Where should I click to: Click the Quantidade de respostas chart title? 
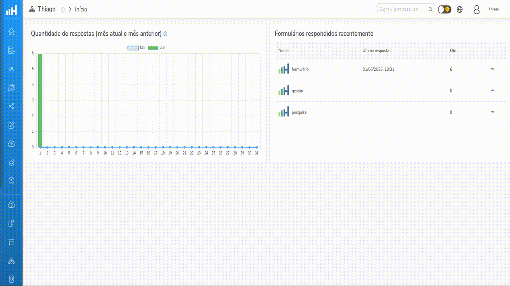96,34
